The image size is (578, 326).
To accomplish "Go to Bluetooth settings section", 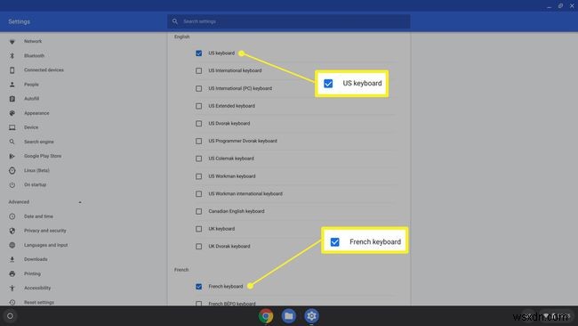I will pyautogui.click(x=35, y=56).
